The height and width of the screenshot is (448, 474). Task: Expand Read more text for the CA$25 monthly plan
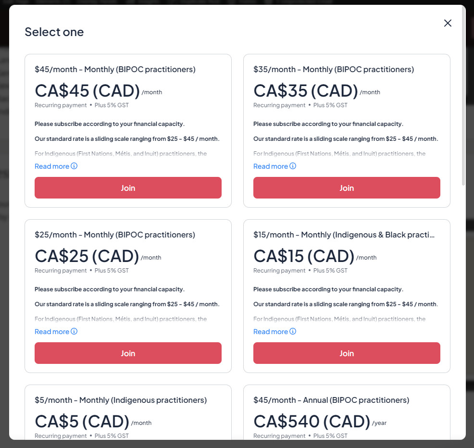click(52, 332)
